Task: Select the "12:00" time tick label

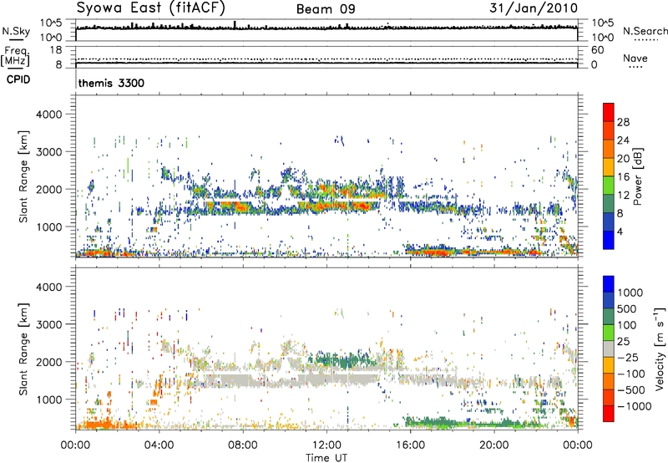Action: [326, 445]
